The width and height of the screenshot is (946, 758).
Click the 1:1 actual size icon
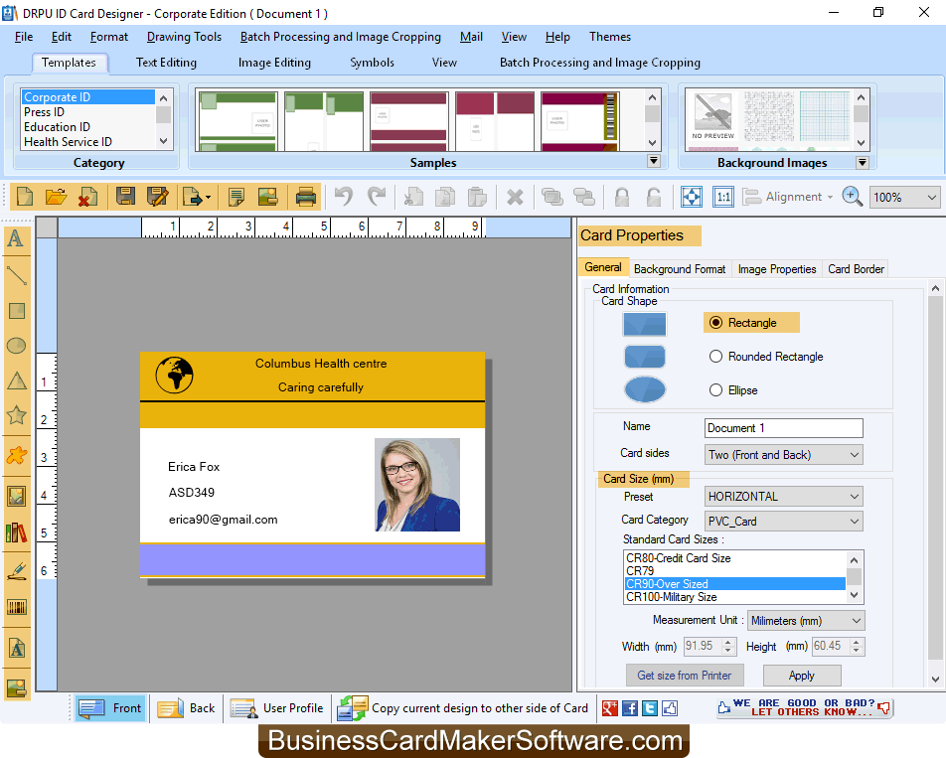click(x=722, y=197)
